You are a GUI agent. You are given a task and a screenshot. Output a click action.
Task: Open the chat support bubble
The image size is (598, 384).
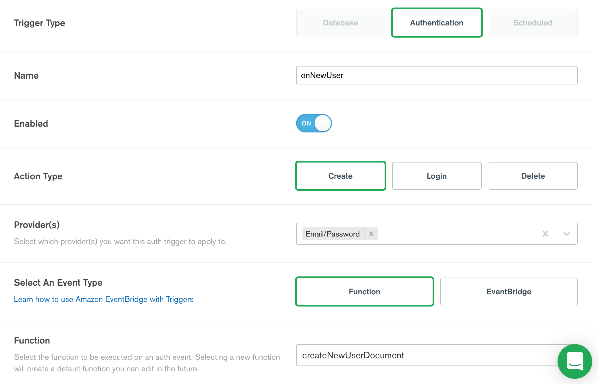(x=575, y=361)
